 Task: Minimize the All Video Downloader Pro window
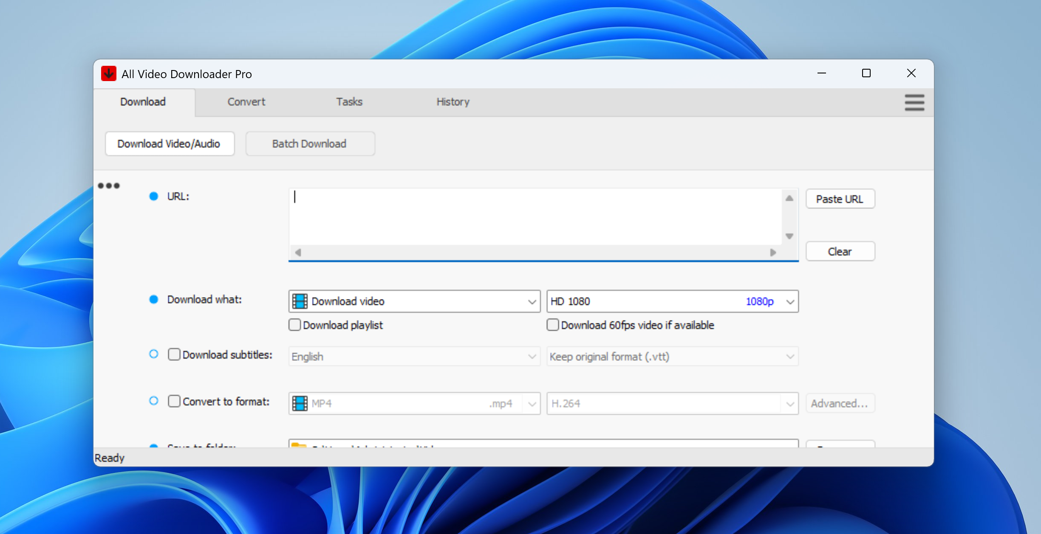822,73
